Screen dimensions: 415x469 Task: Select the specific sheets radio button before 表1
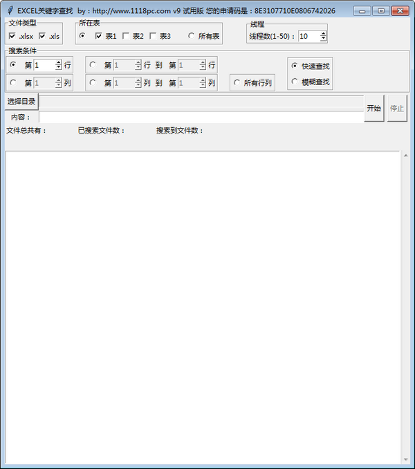82,36
